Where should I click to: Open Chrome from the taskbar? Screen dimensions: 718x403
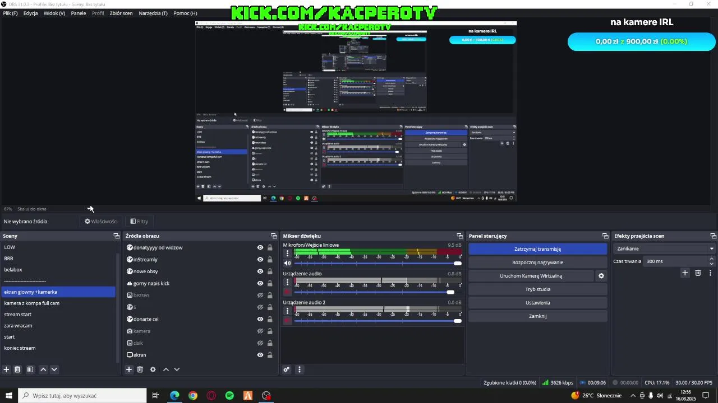tap(193, 396)
